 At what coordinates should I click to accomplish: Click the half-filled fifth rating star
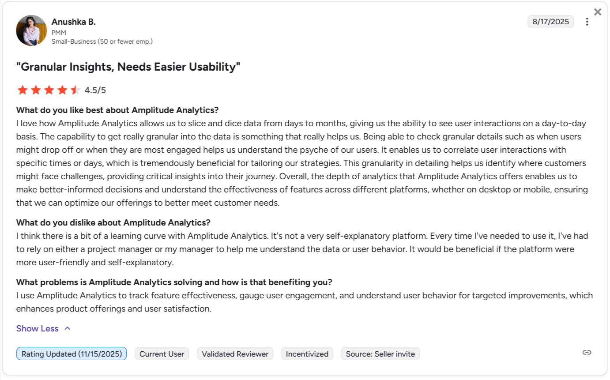[75, 90]
